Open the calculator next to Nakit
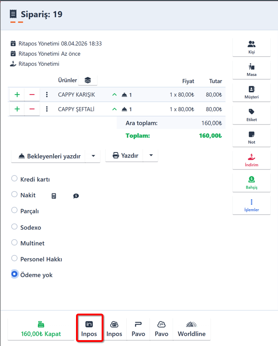 pyautogui.click(x=54, y=196)
